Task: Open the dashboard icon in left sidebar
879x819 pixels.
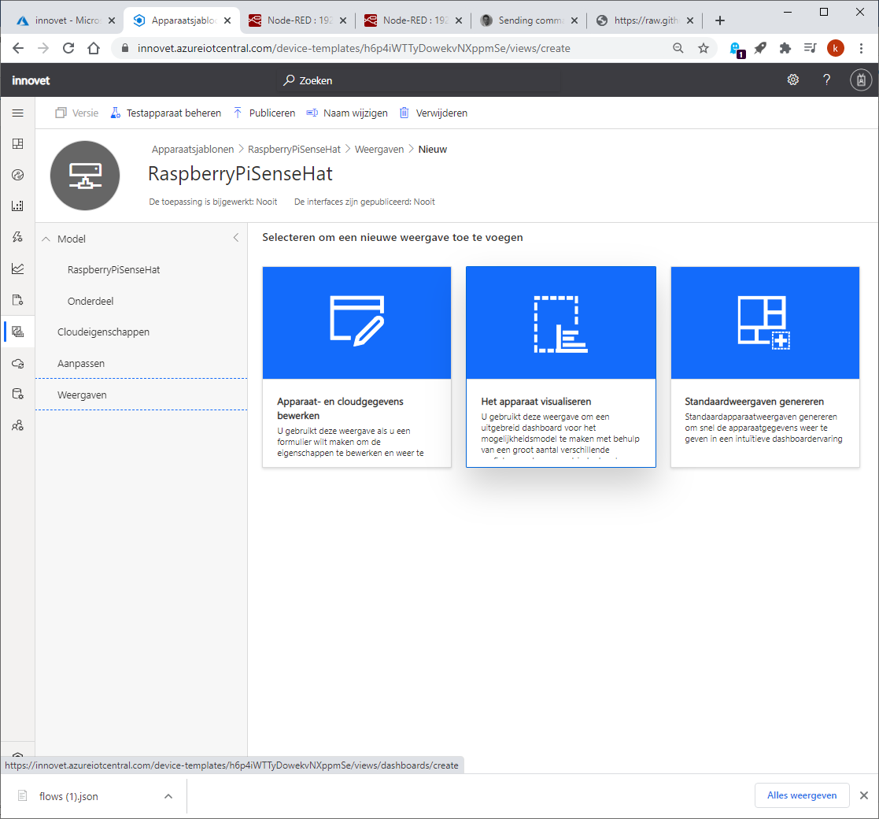Action: (17, 144)
